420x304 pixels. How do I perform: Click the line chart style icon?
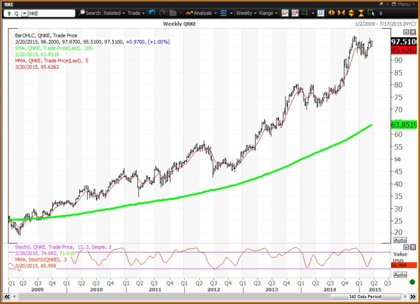pos(284,13)
